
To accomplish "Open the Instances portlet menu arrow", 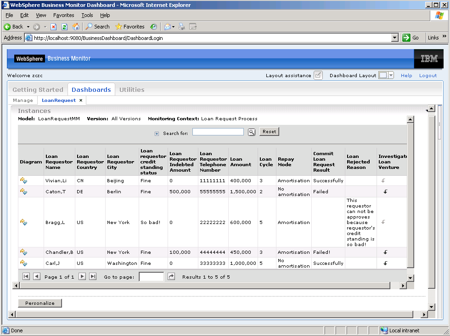I will [x=427, y=111].
